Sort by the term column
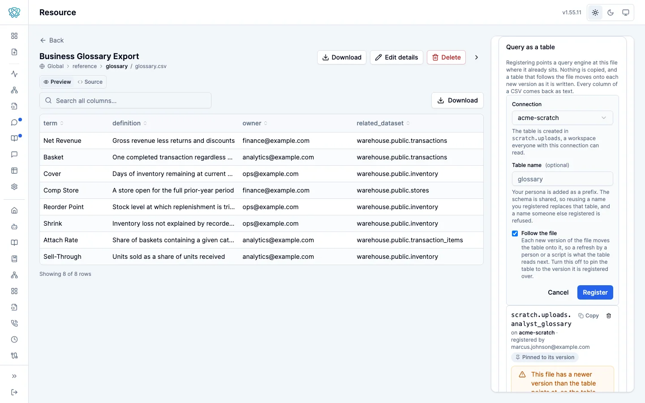This screenshot has width=645, height=403. (x=53, y=123)
